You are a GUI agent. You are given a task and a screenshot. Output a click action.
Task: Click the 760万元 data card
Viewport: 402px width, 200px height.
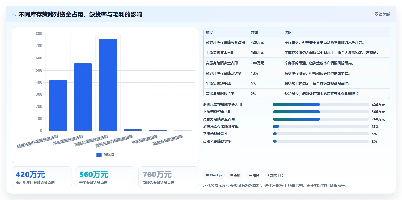click(x=168, y=177)
